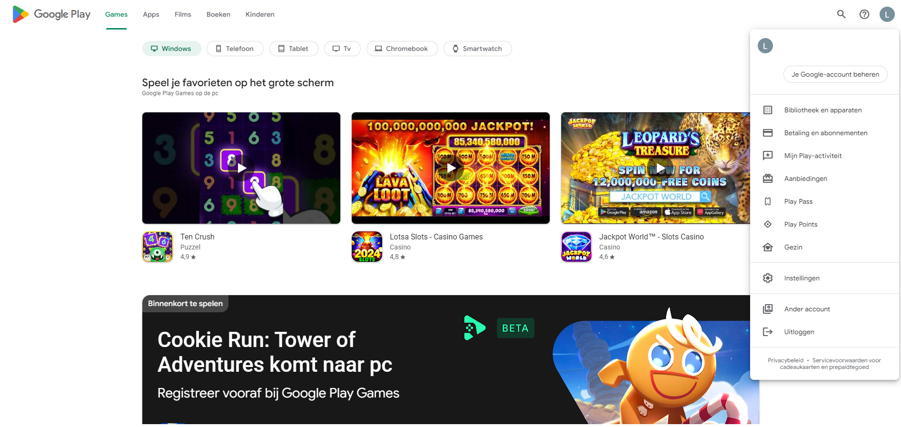Click the Google Play logo
The image size is (901, 427).
(51, 14)
